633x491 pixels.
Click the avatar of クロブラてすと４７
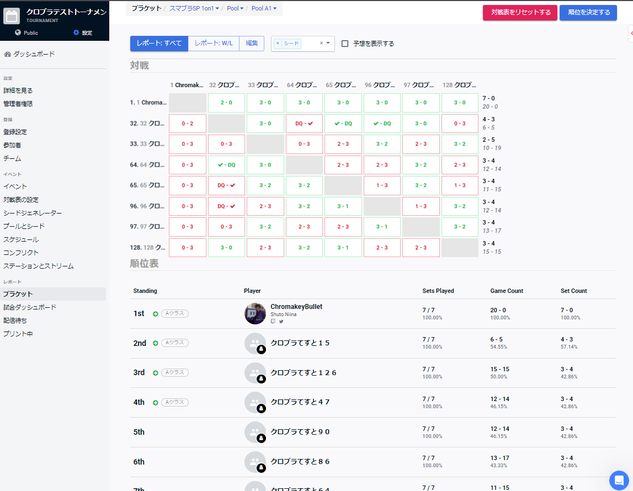255,403
